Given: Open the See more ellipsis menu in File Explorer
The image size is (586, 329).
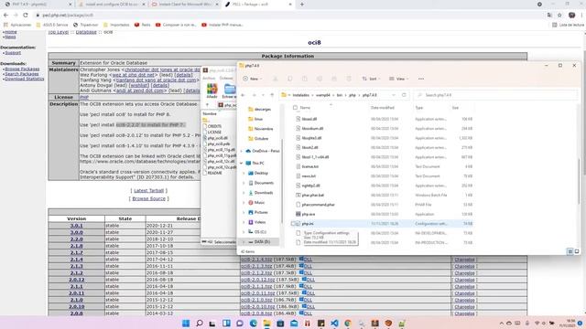Looking at the screenshot, I should (x=421, y=79).
